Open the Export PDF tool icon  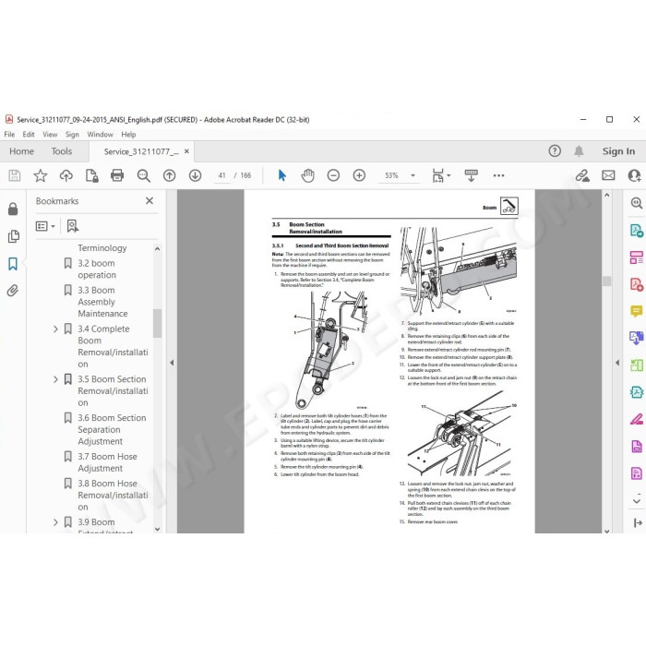pyautogui.click(x=636, y=231)
